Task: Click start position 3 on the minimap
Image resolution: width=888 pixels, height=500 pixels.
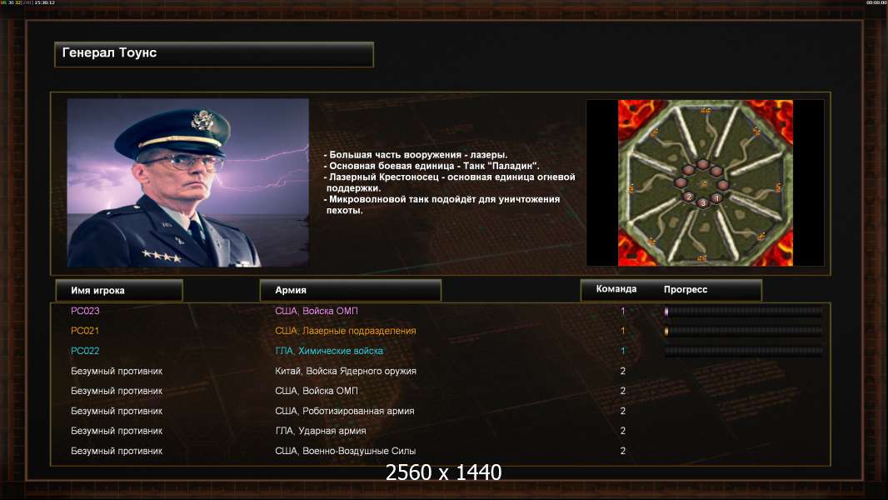Action: click(703, 202)
